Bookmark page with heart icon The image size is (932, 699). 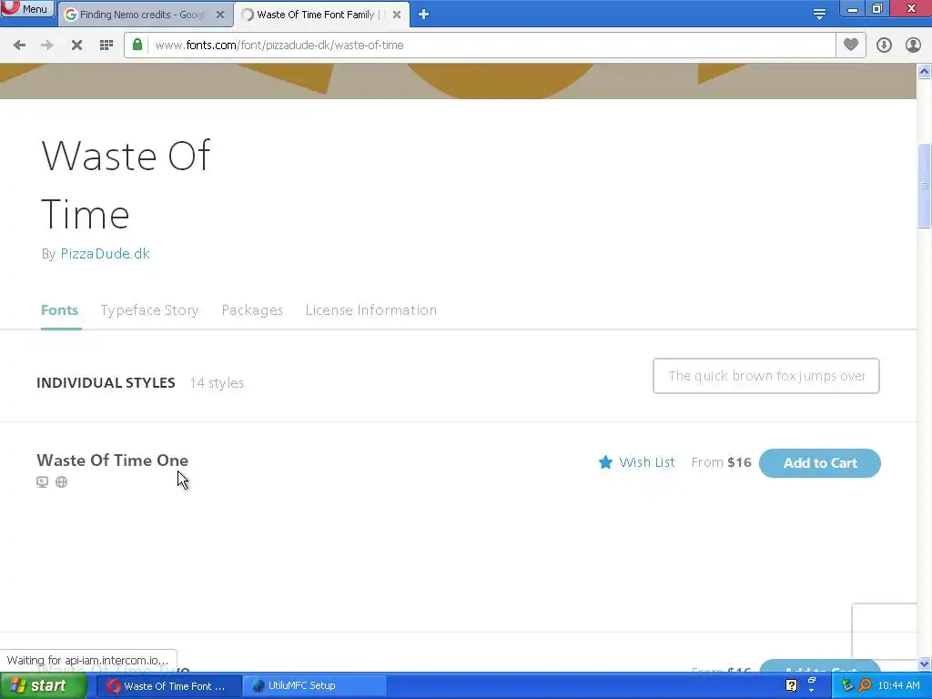tap(851, 45)
